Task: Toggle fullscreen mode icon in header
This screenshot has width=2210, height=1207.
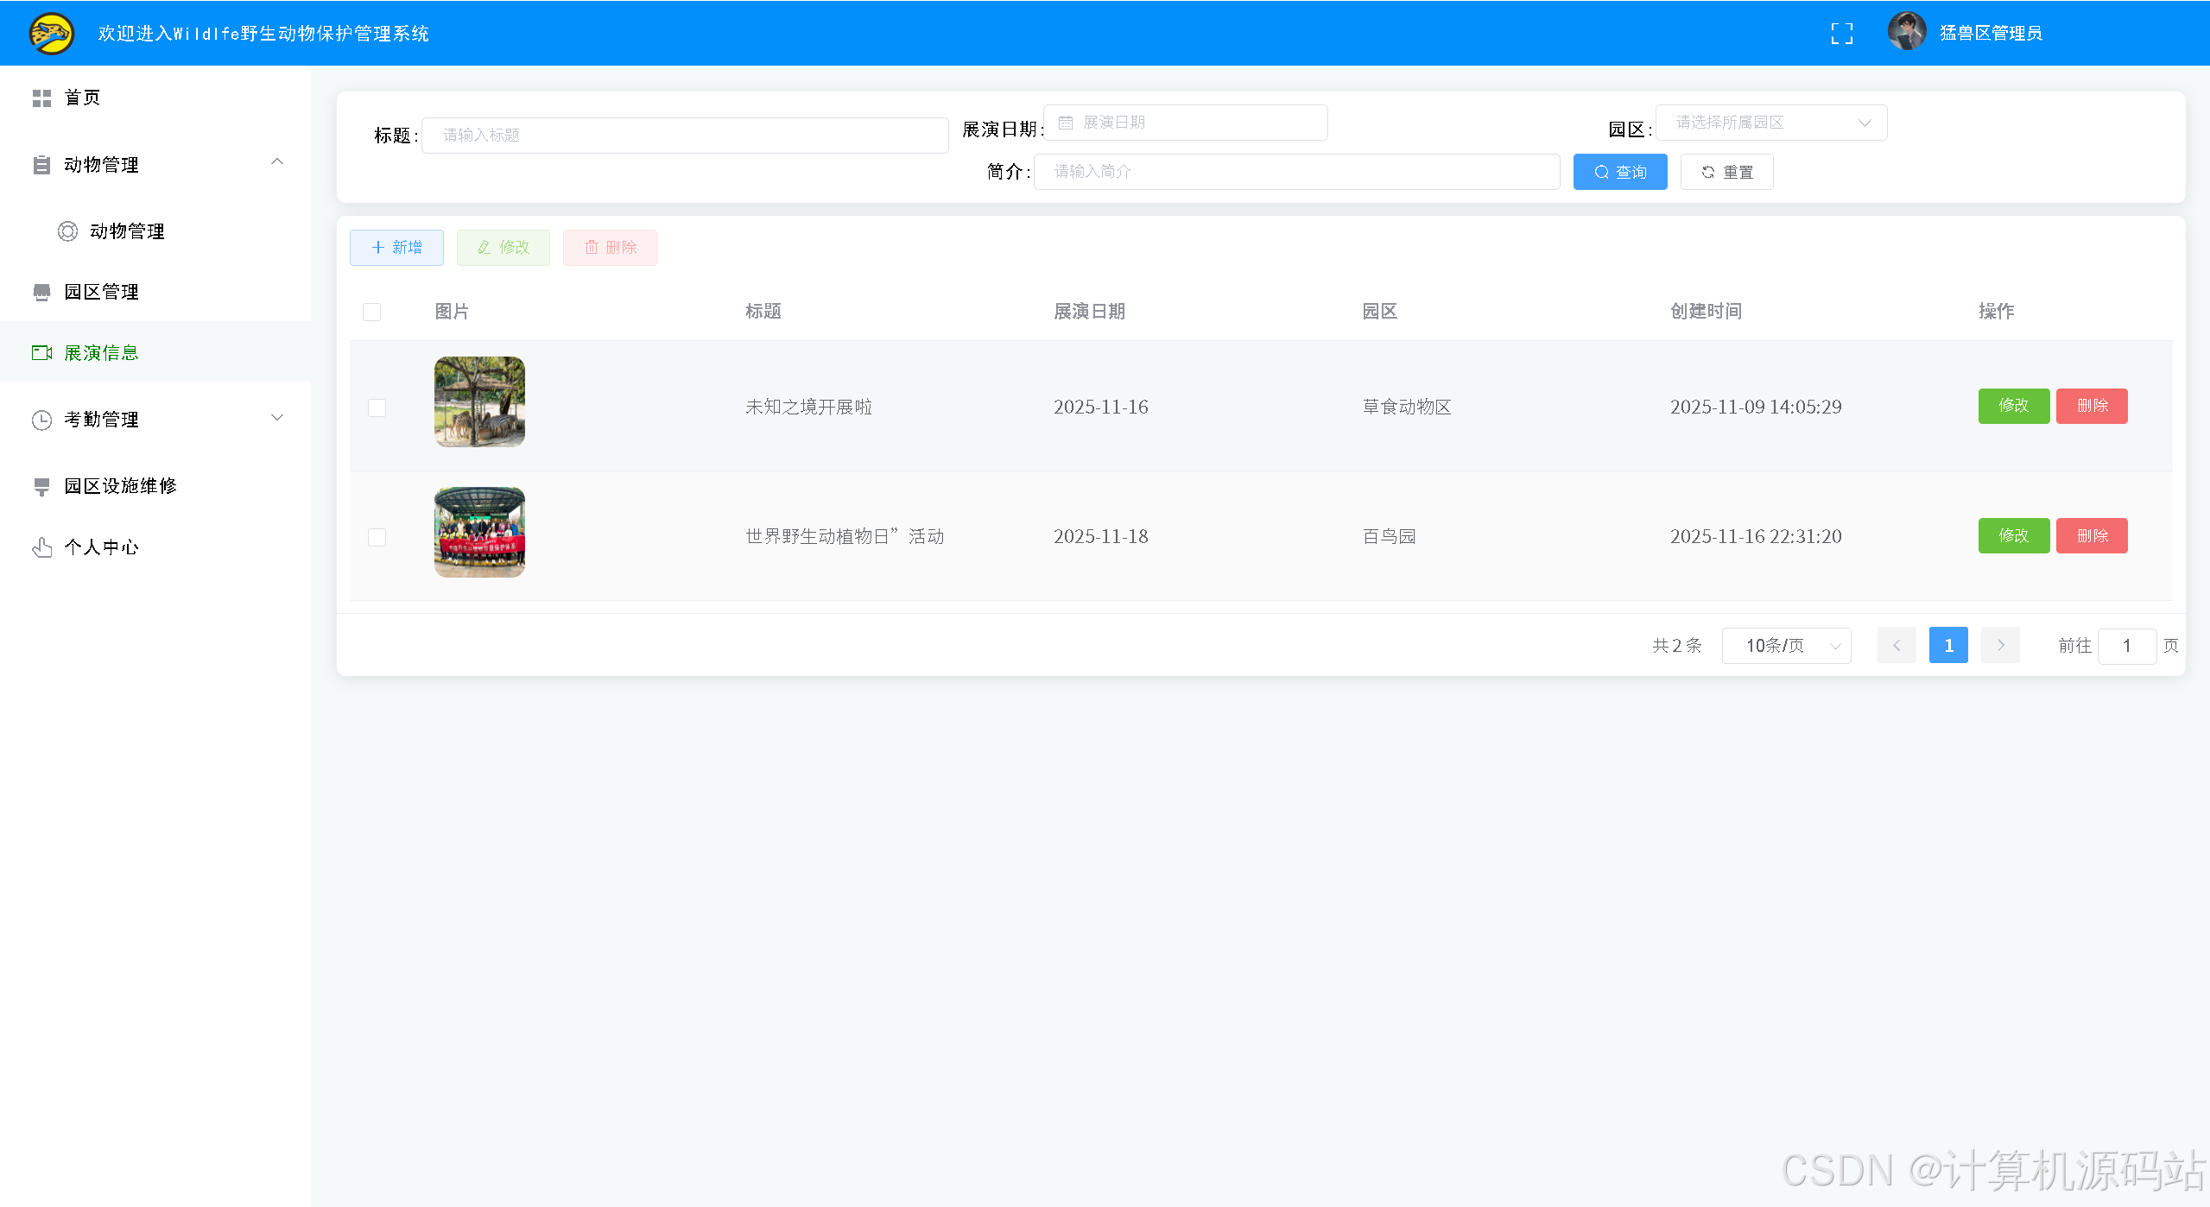Action: coord(1842,34)
